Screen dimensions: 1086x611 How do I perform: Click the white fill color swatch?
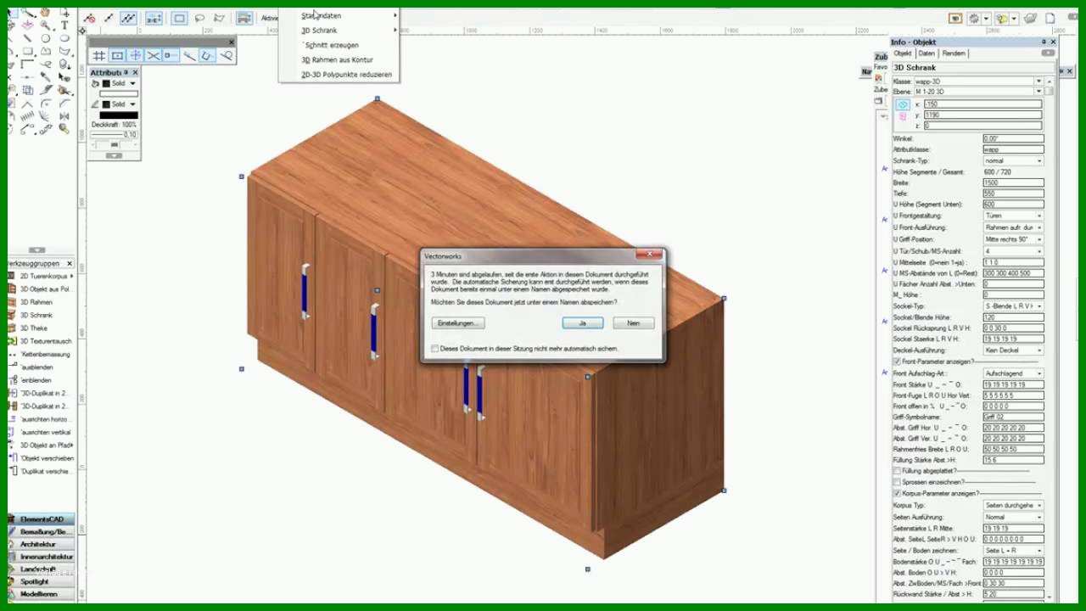point(119,93)
